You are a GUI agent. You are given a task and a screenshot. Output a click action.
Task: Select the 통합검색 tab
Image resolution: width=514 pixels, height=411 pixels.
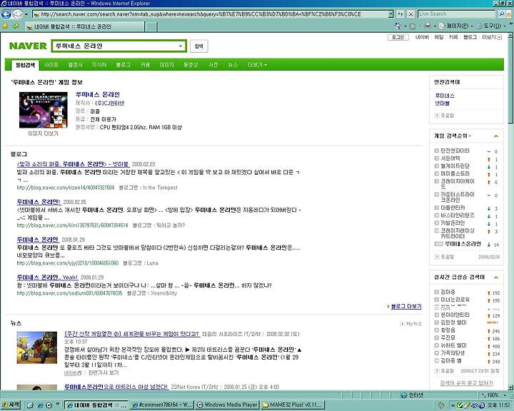click(25, 65)
